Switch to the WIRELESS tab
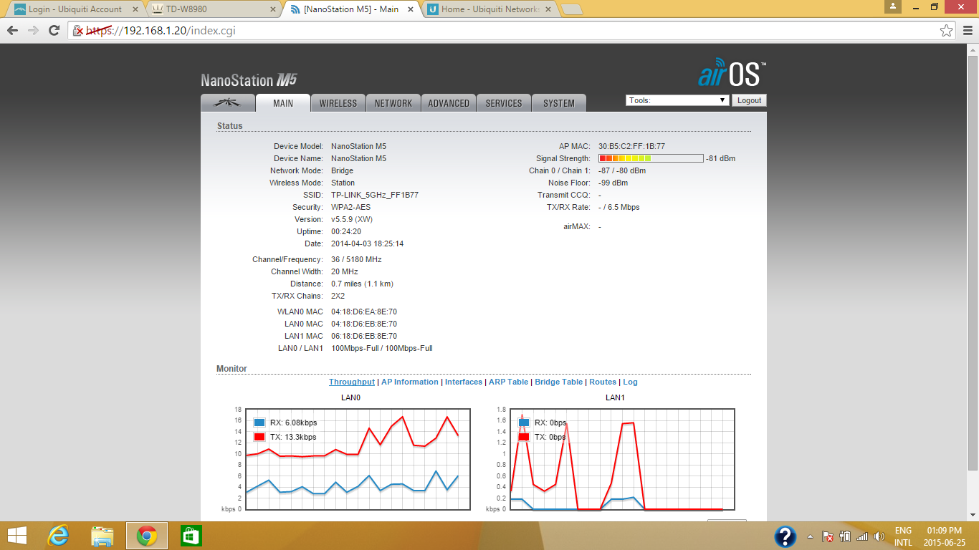Image resolution: width=979 pixels, height=550 pixels. (x=338, y=103)
